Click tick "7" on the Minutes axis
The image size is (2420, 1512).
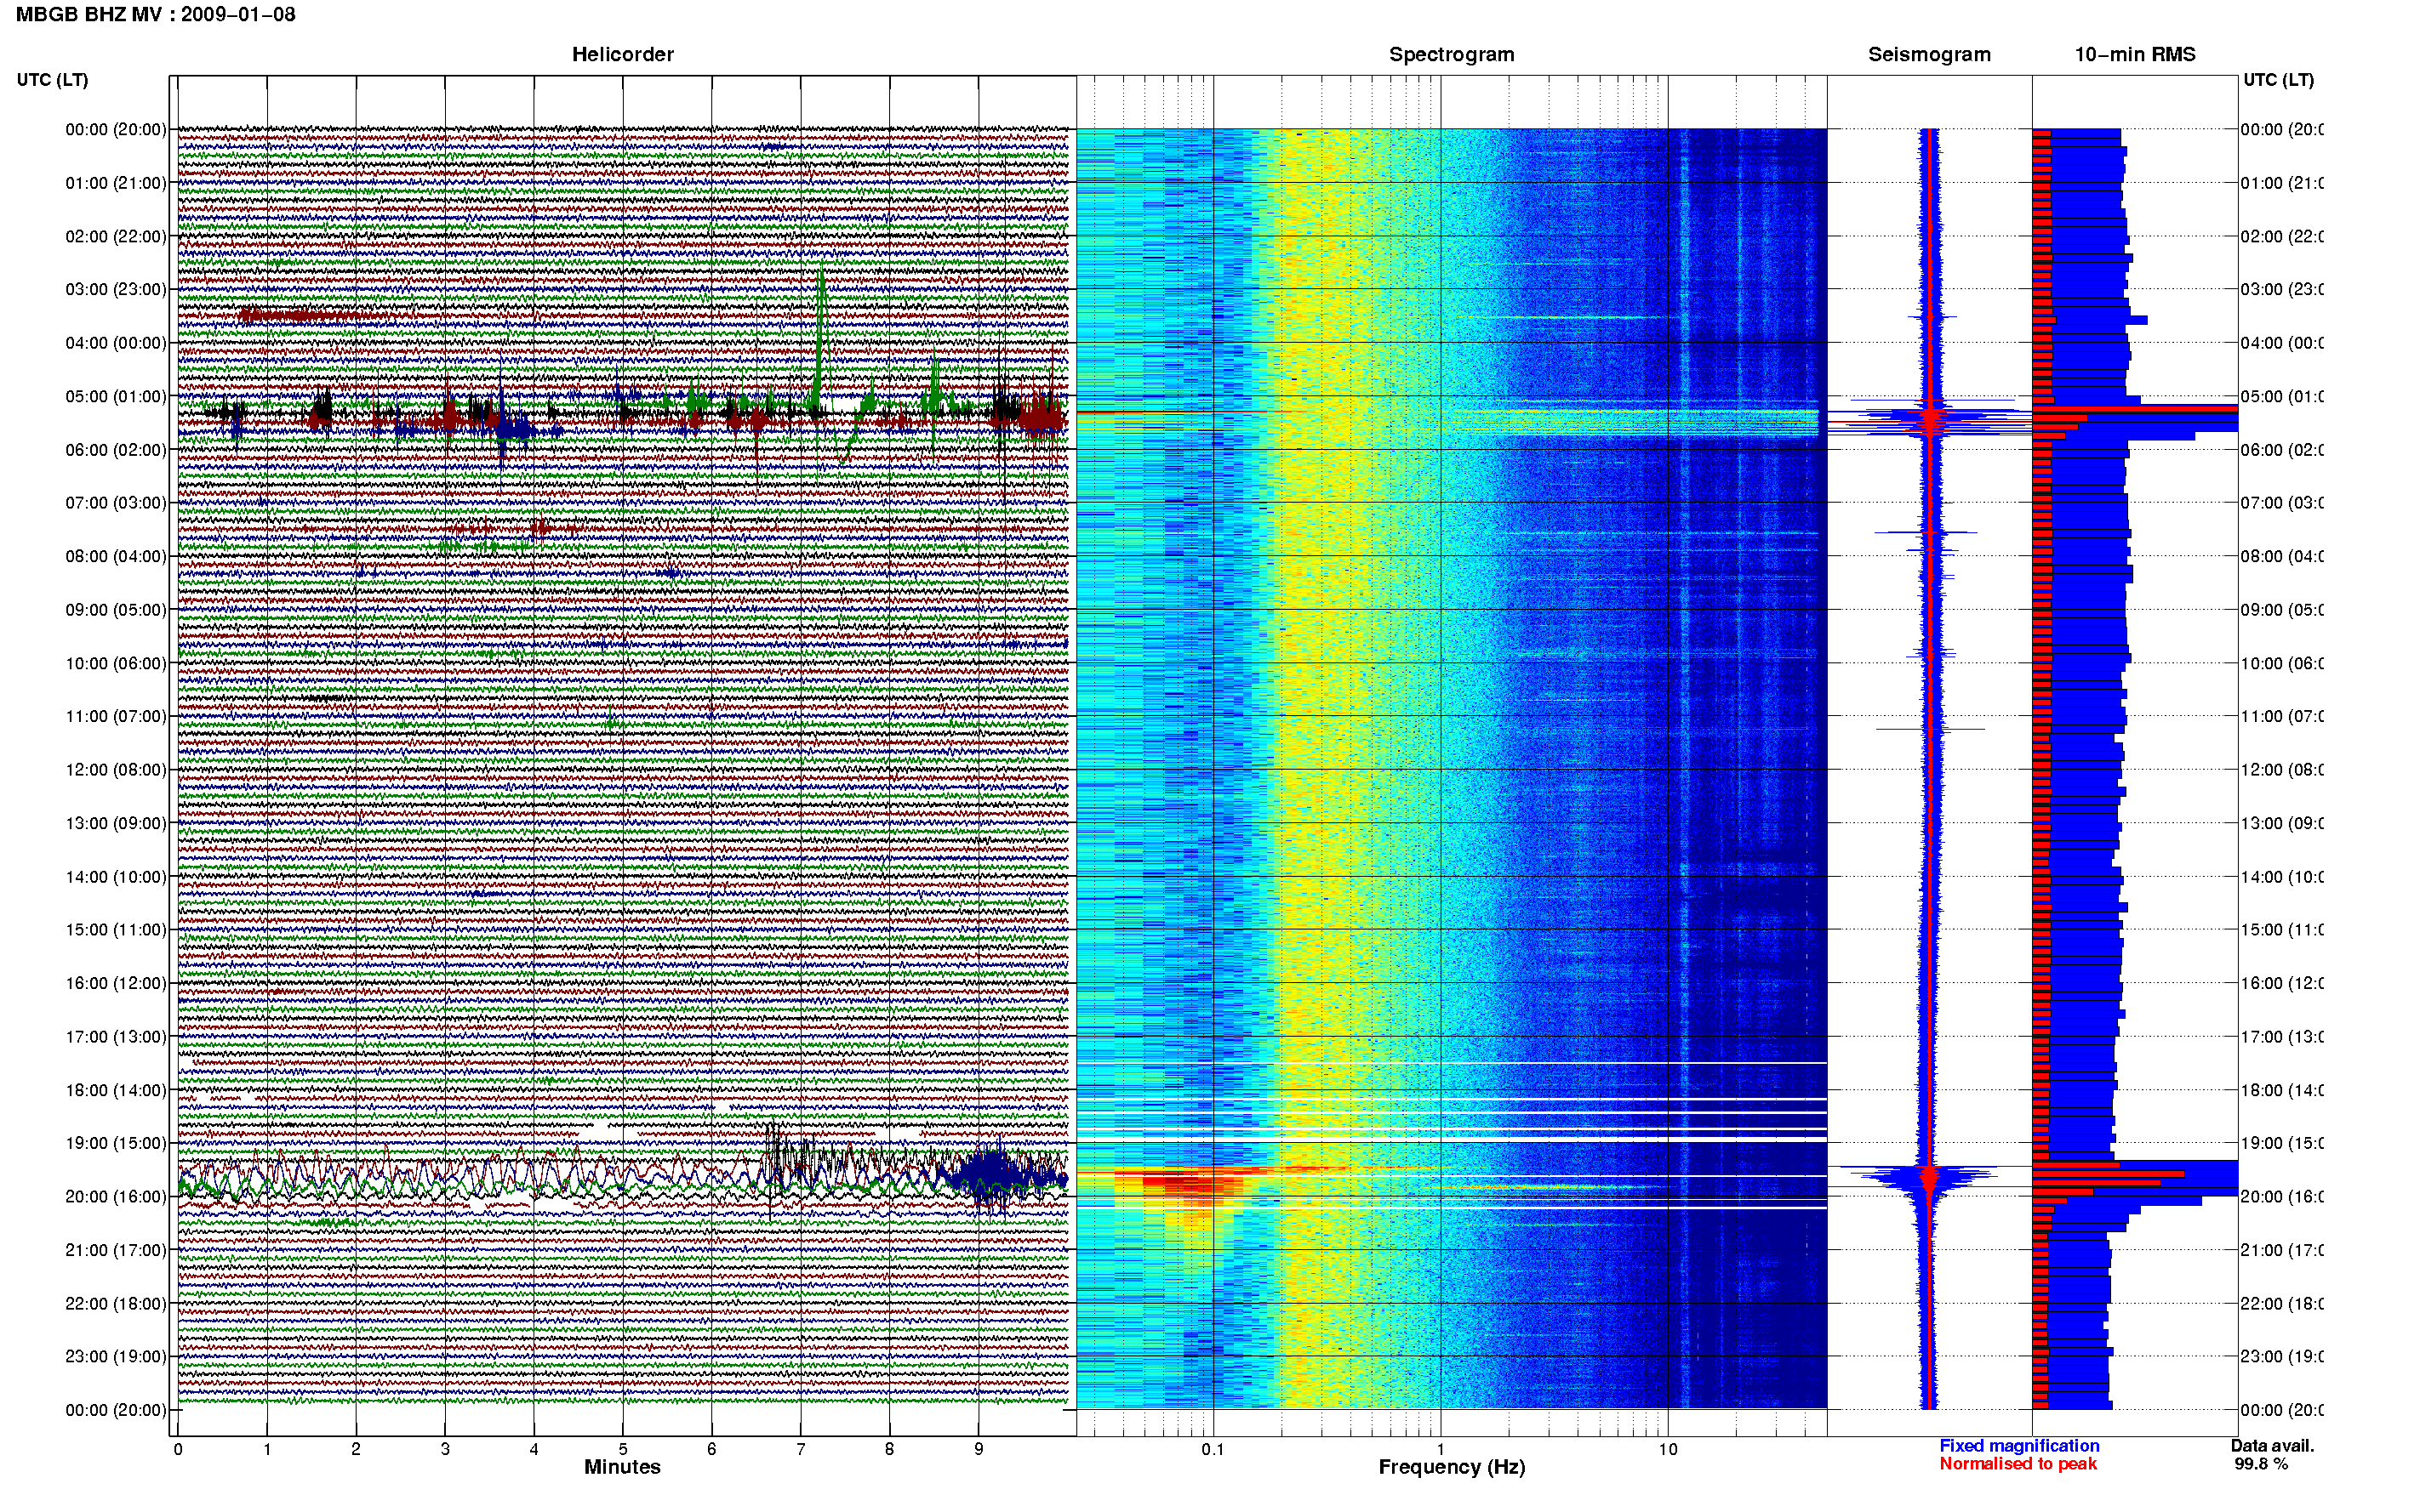pyautogui.click(x=801, y=1449)
